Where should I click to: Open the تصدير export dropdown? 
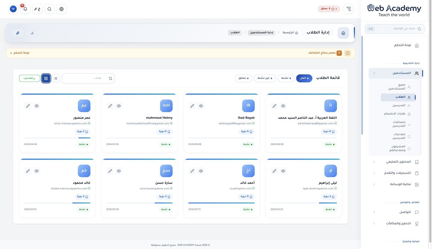tap(29, 78)
